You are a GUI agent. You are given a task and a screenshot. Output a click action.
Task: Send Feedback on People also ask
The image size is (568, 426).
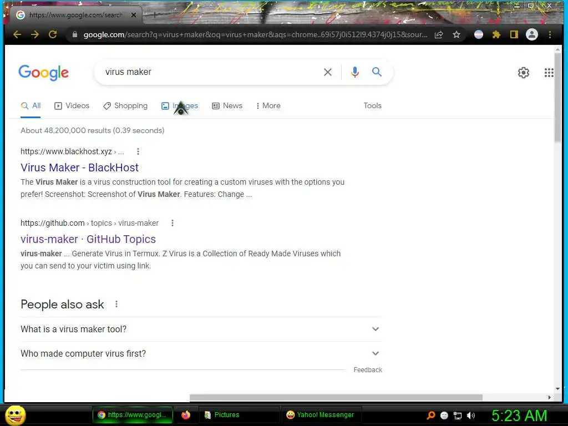pyautogui.click(x=368, y=370)
